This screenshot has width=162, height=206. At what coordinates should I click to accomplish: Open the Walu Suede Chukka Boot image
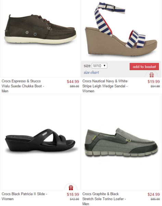click(x=40, y=30)
